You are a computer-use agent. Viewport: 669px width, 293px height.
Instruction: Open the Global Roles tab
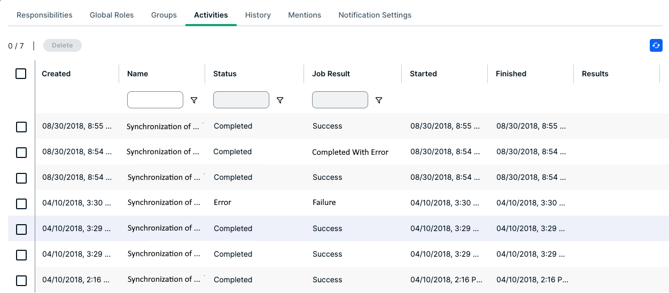(x=112, y=15)
